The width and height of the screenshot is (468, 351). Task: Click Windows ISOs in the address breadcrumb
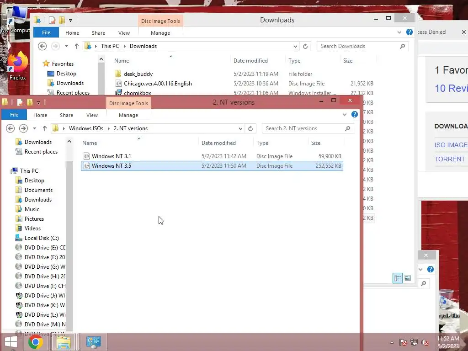pos(86,128)
